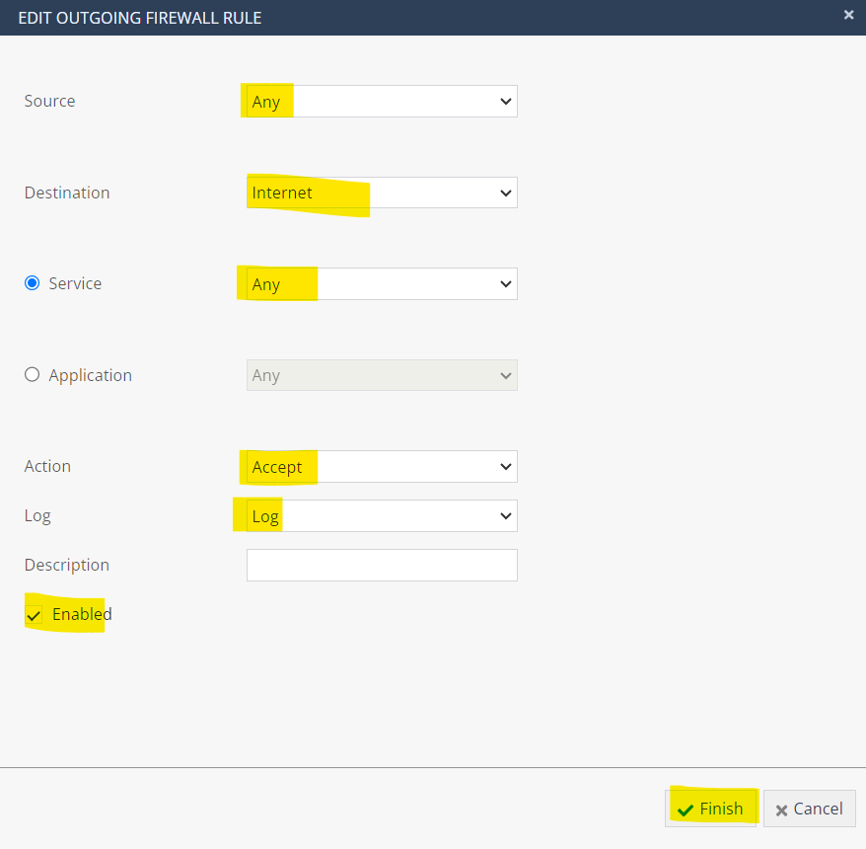Viewport: 866px width, 849px height.
Task: Uncheck the Enabled checkbox
Action: tap(35, 615)
